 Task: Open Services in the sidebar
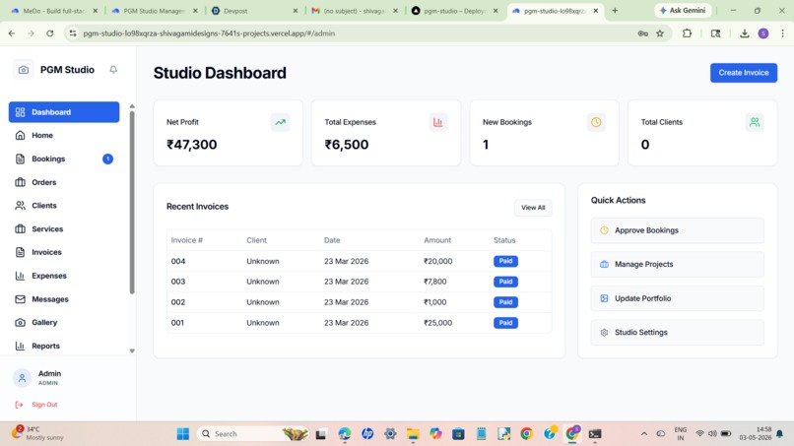pos(64,228)
